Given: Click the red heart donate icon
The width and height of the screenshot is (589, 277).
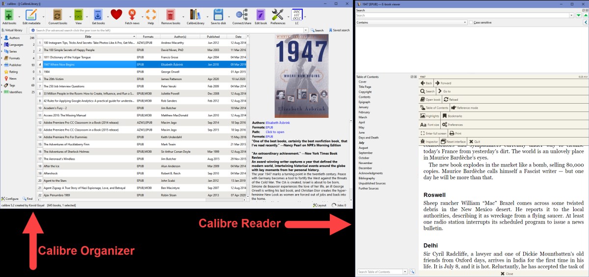Looking at the screenshot, I should pos(116,15).
